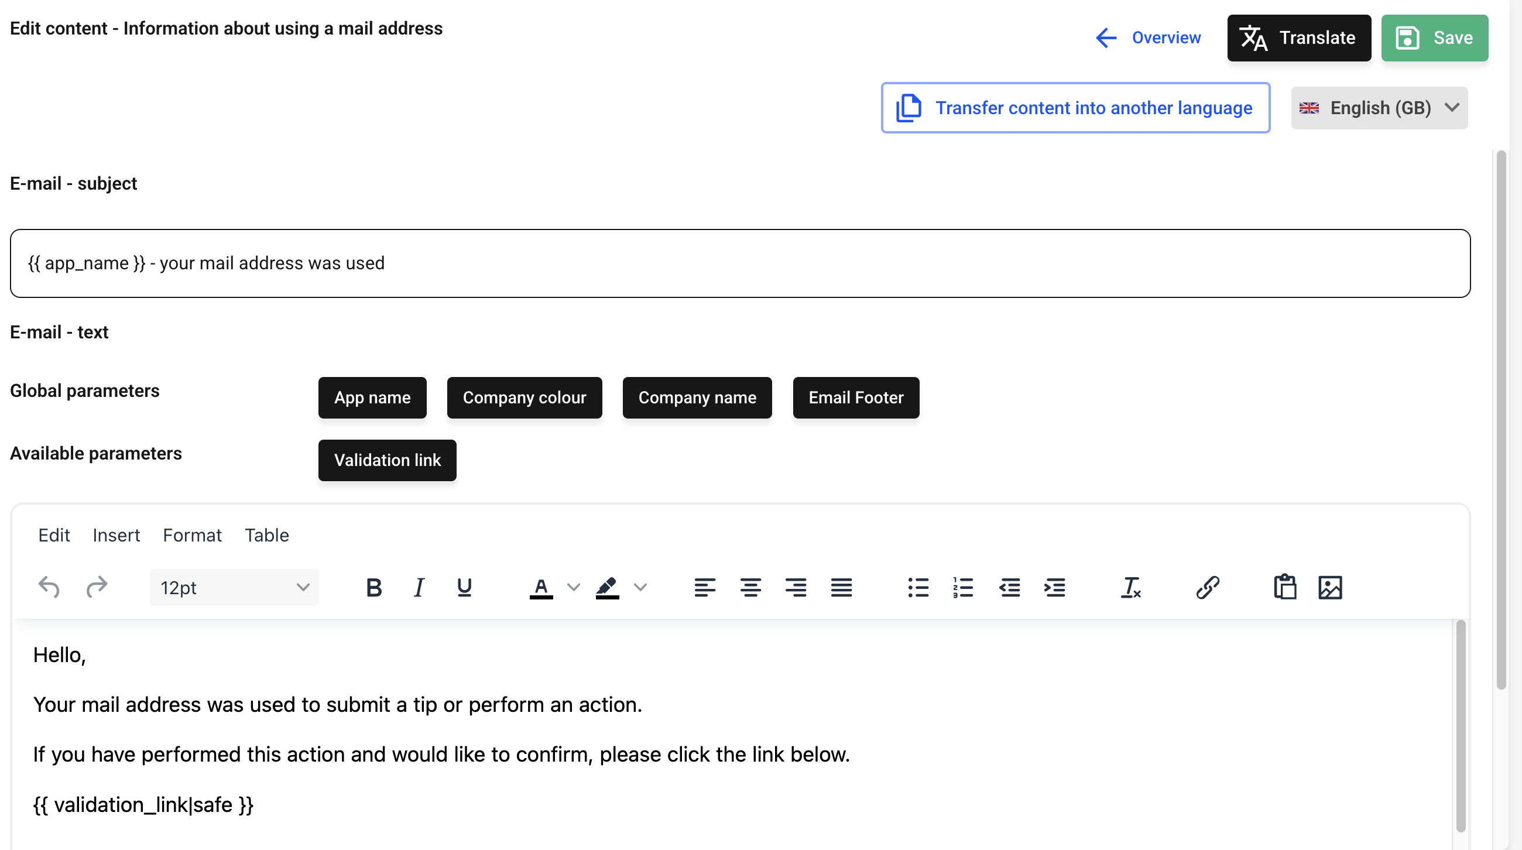Insert a link with chain icon

[x=1208, y=587]
